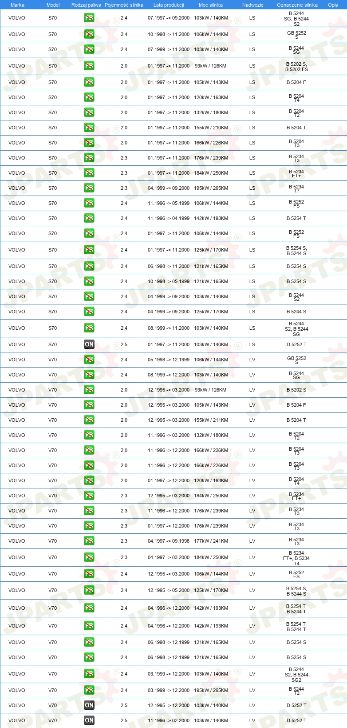Click the date range 12.1995 -> 05.2000
This screenshot has height=728, width=347.
point(169,590)
